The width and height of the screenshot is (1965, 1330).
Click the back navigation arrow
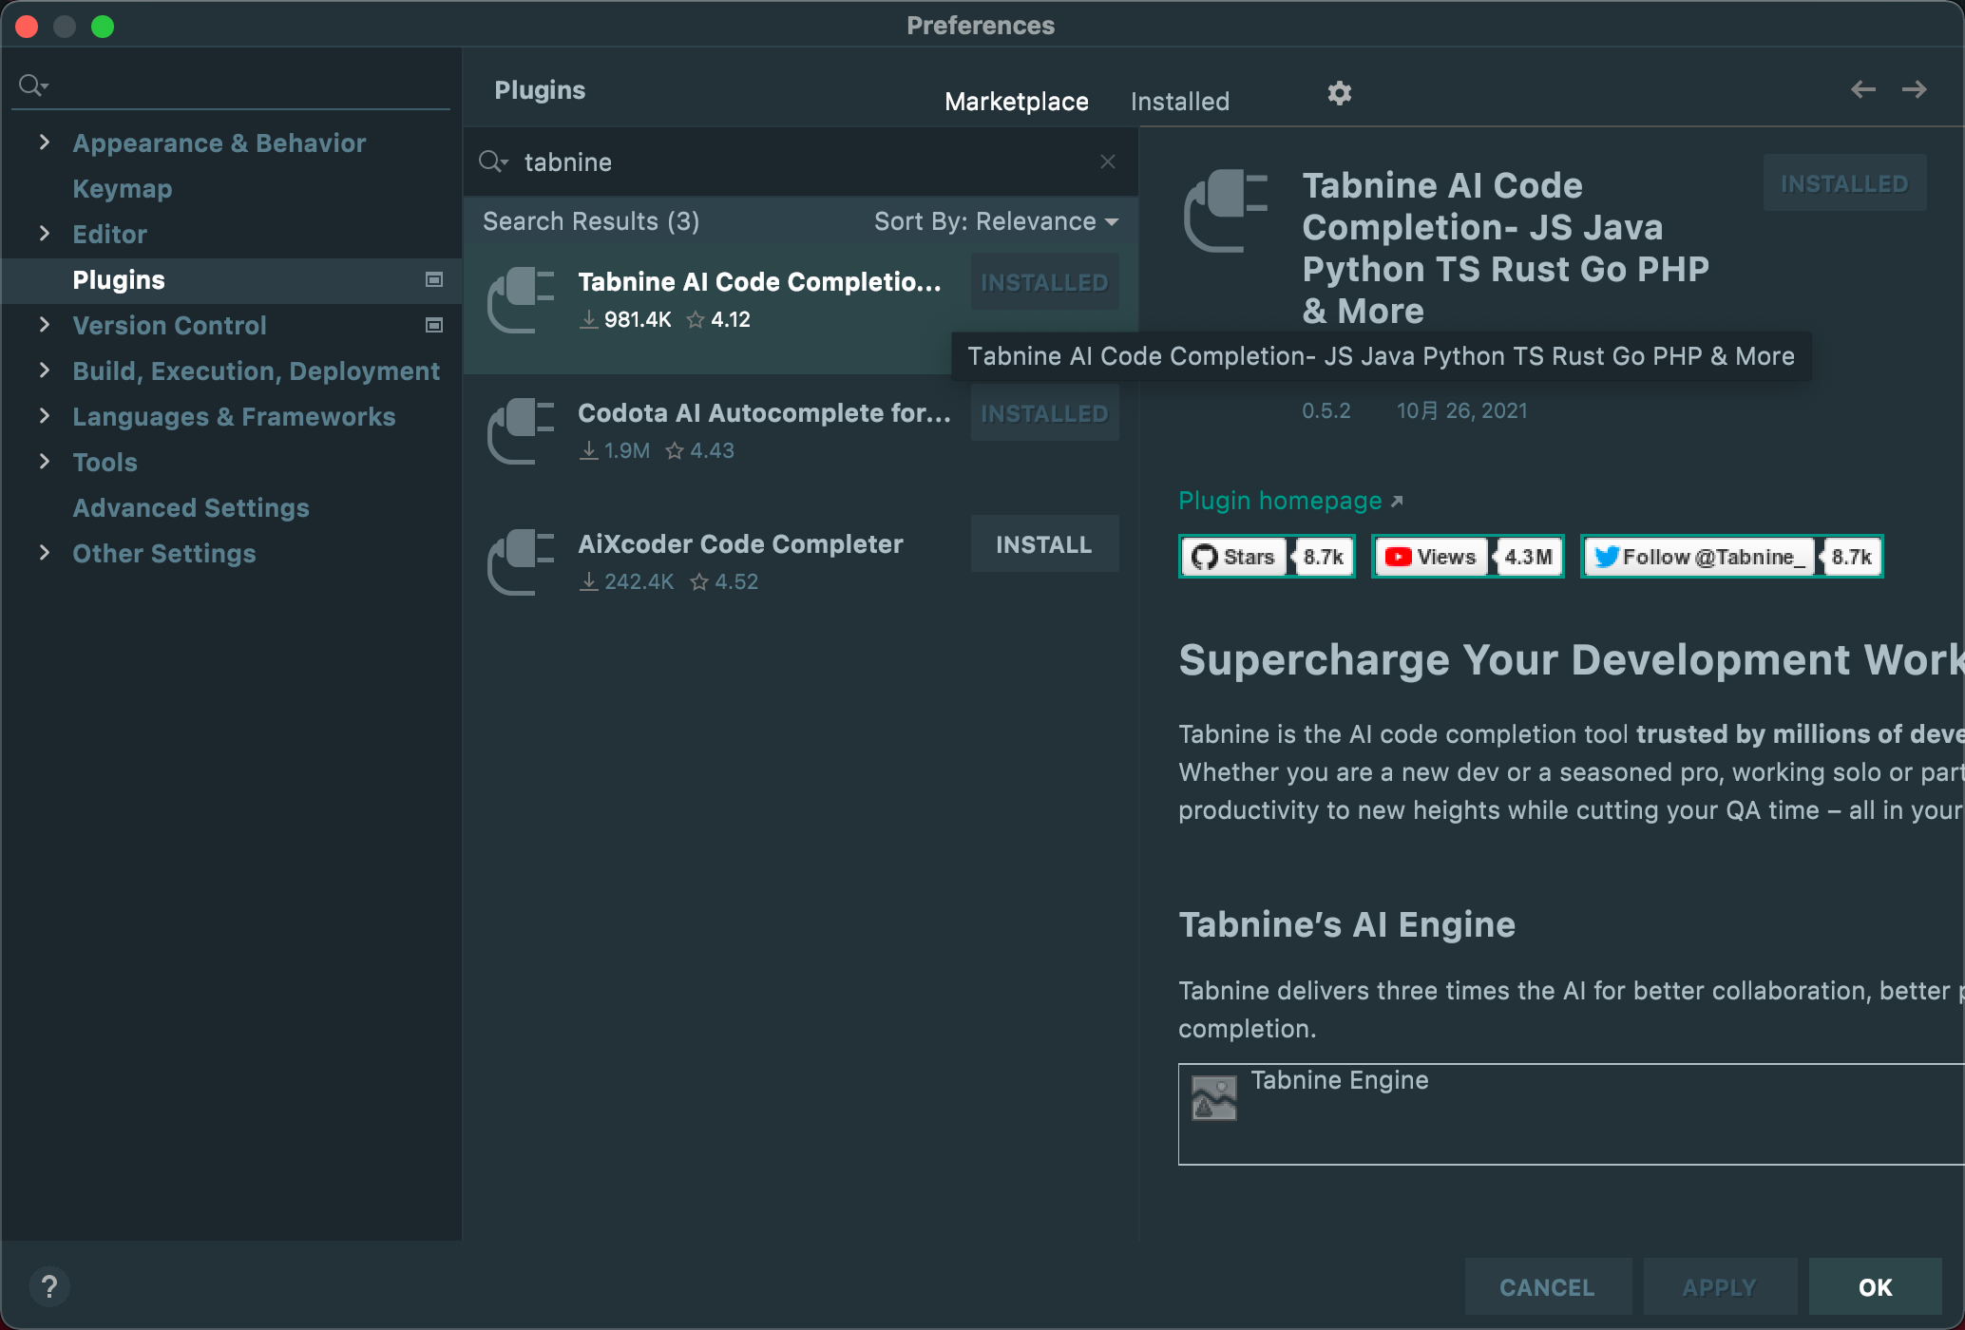point(1862,90)
